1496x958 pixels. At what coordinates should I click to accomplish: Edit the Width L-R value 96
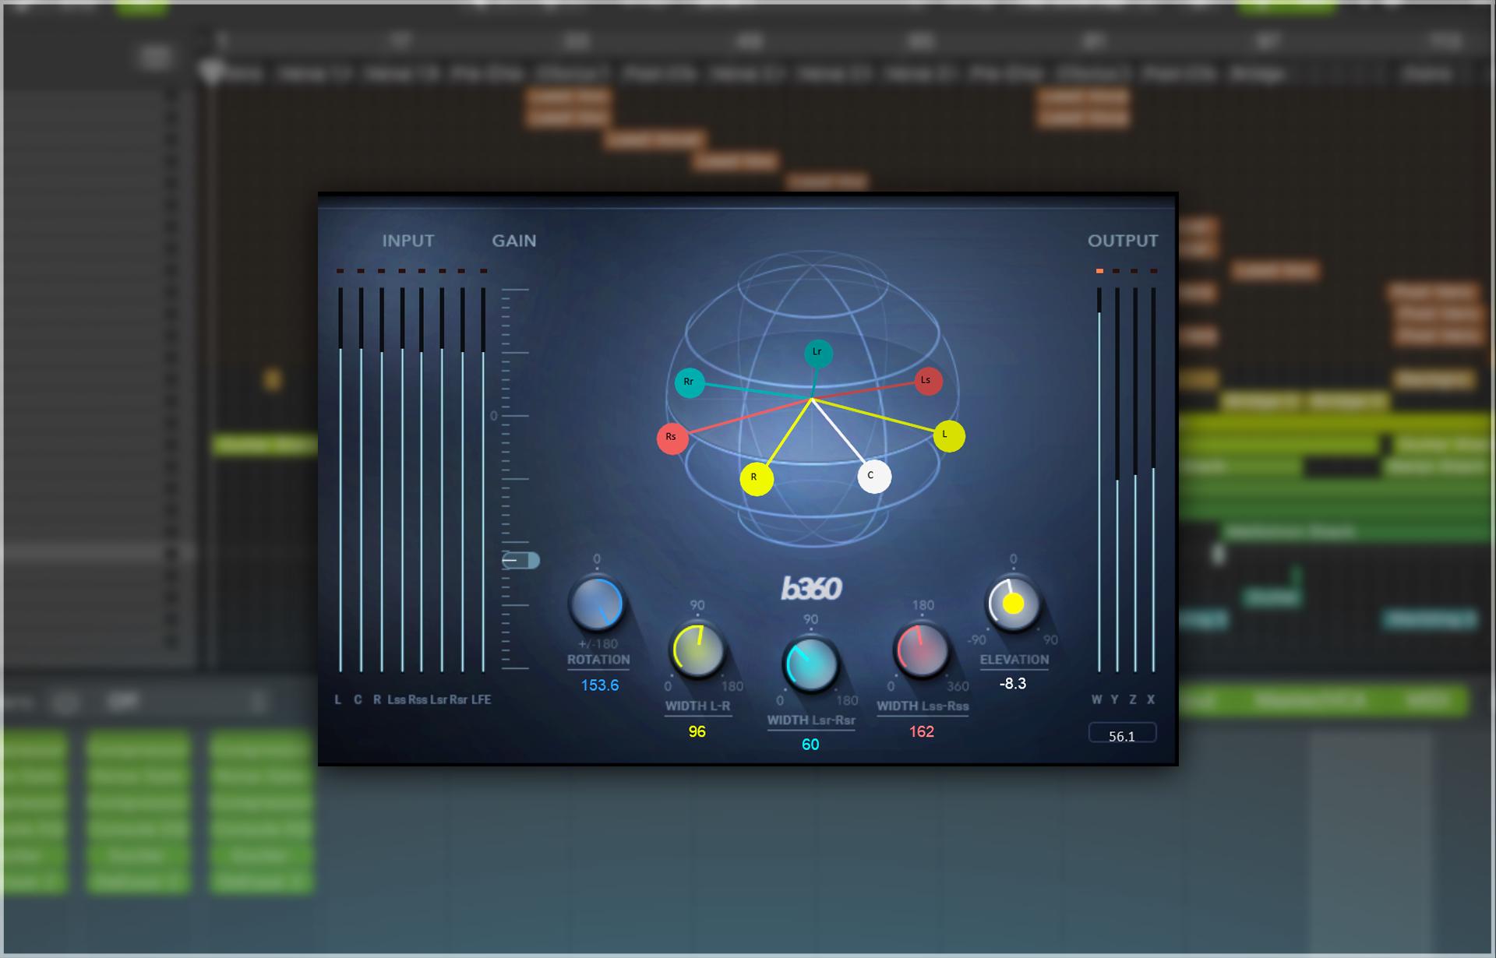click(x=697, y=732)
